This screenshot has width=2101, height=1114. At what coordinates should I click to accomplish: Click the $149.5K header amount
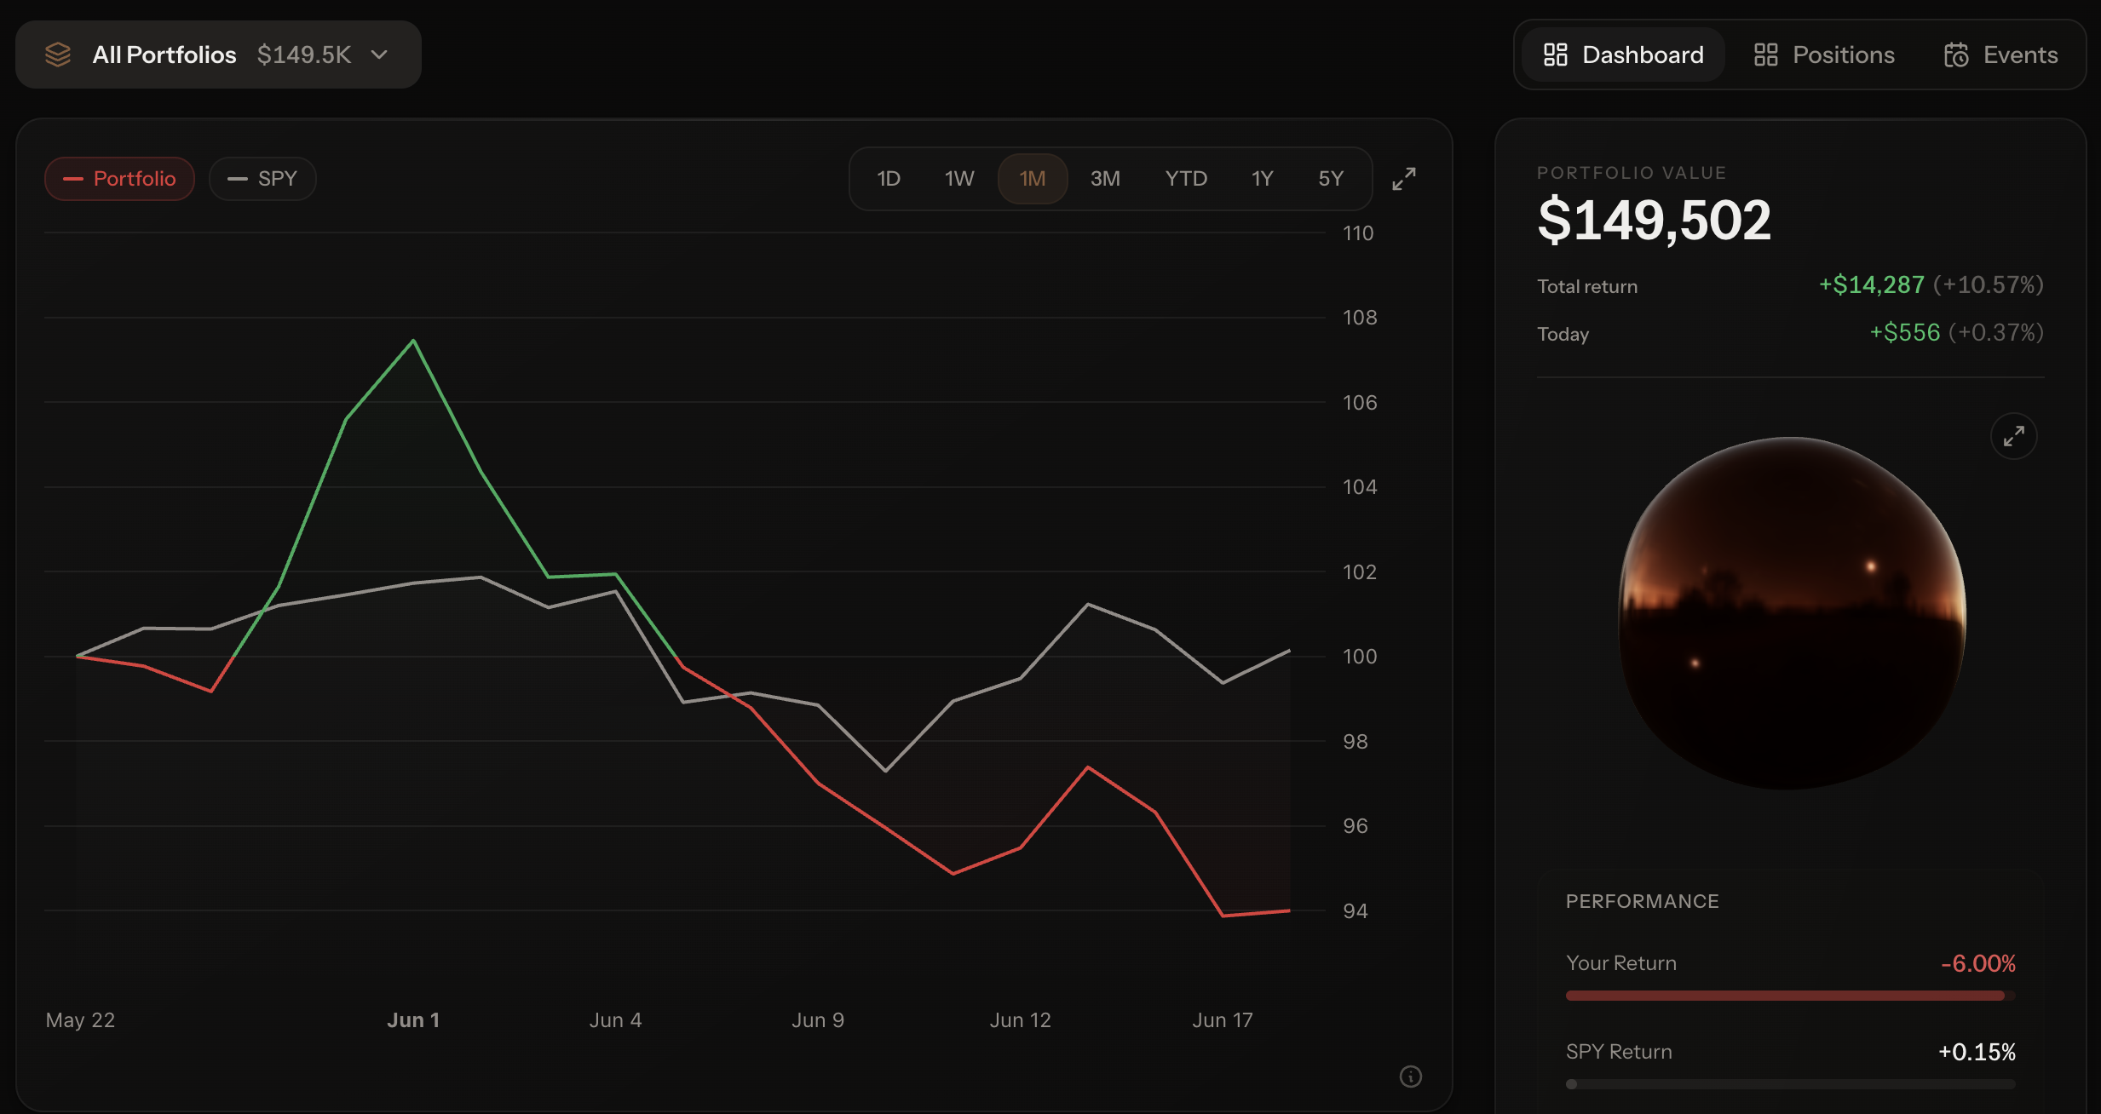pyautogui.click(x=304, y=55)
